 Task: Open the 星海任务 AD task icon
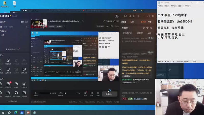8,84
